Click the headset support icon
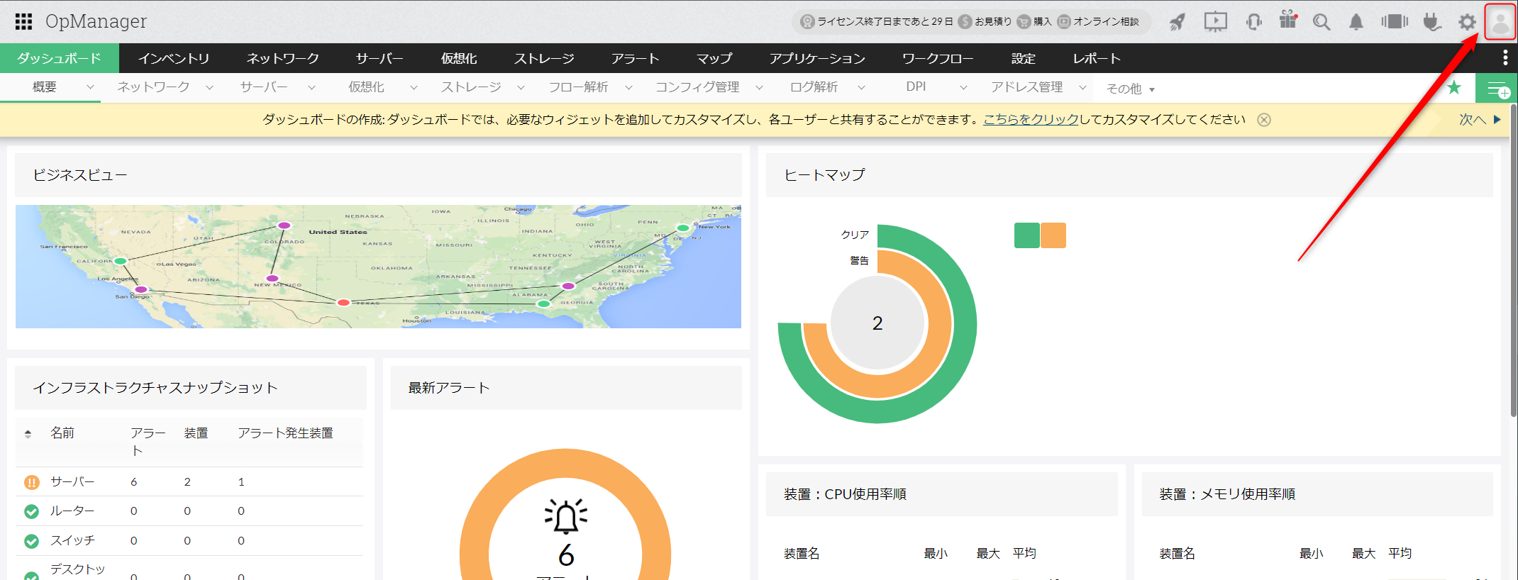 (x=1253, y=22)
